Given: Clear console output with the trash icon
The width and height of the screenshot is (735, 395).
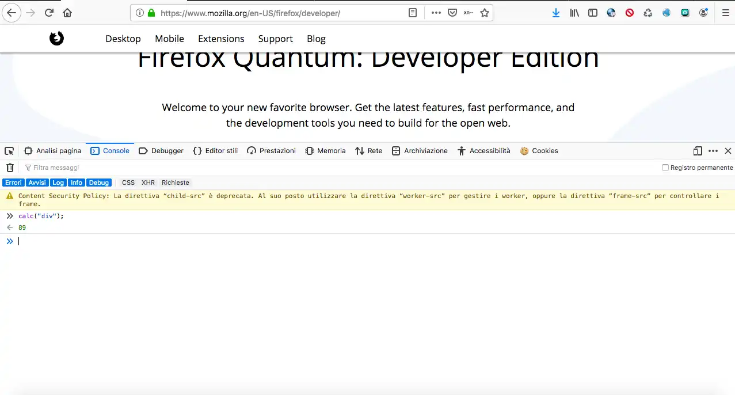Looking at the screenshot, I should [10, 168].
